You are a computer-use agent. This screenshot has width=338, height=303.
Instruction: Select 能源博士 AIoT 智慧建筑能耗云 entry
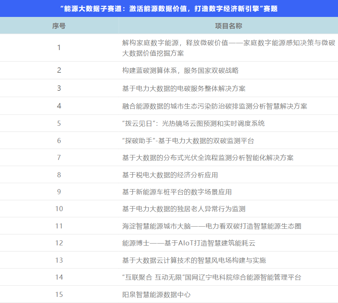pyautogui.click(x=189, y=243)
